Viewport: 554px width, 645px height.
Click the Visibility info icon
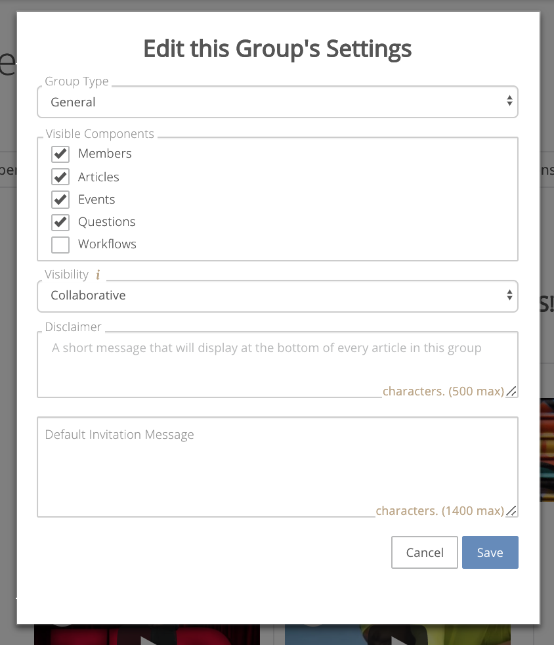[x=98, y=275]
